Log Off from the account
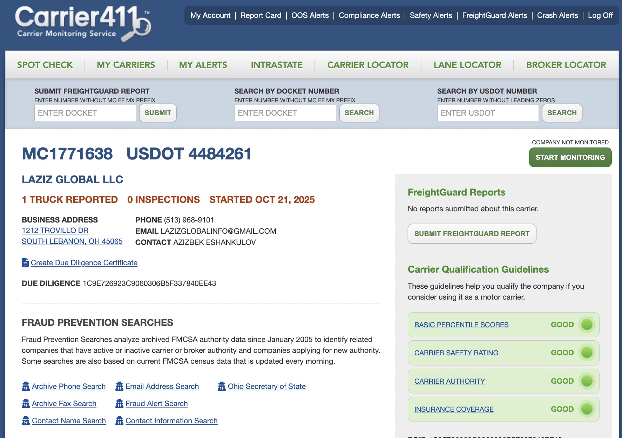The height and width of the screenshot is (438, 622). pyautogui.click(x=600, y=15)
